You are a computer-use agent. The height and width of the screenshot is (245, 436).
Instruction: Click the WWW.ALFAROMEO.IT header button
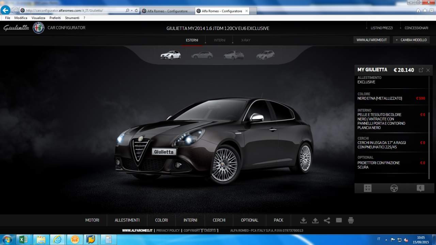(372, 40)
